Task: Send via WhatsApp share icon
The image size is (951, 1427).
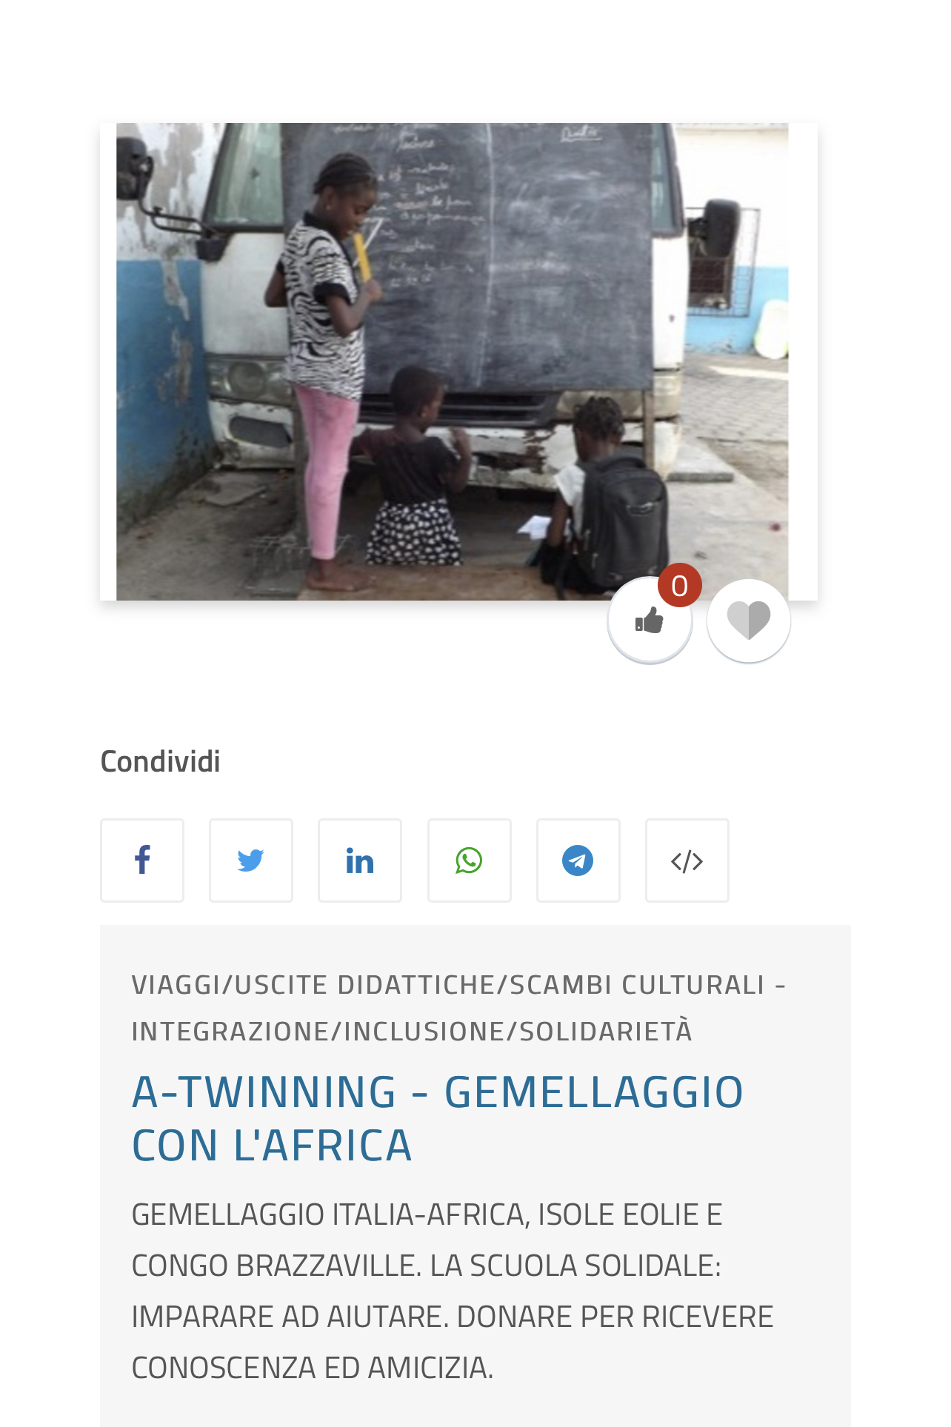Action: pos(470,860)
